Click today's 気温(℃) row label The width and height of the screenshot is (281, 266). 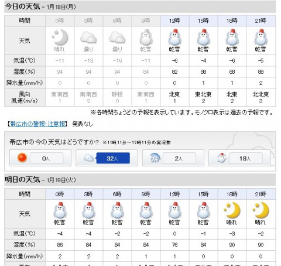(25, 60)
